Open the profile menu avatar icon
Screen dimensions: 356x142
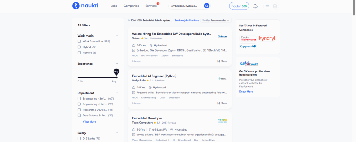275,6
